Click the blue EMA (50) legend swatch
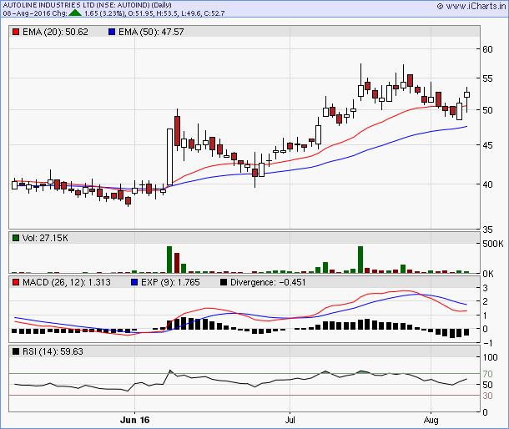The height and width of the screenshot is (429, 509). [112, 32]
